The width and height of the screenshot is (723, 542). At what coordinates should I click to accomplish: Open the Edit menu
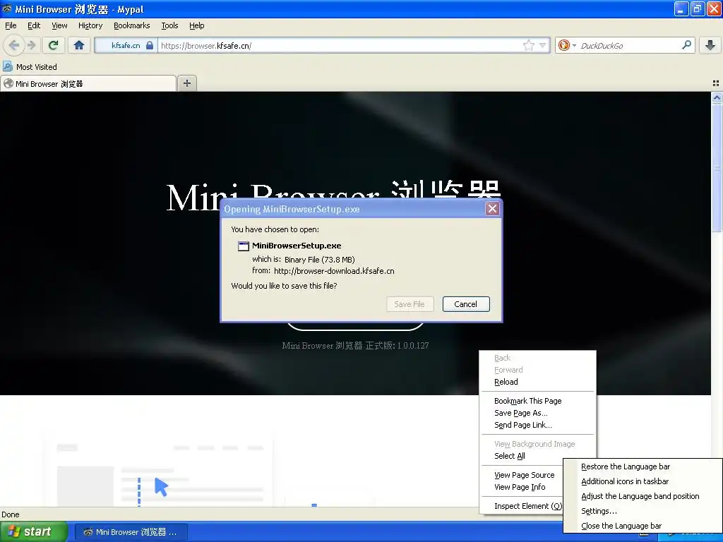tap(34, 25)
